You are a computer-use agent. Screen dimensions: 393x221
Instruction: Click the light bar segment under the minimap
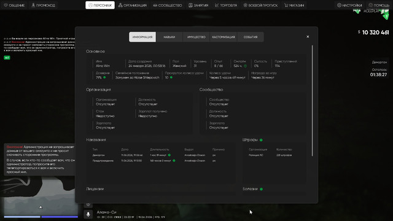(22, 217)
